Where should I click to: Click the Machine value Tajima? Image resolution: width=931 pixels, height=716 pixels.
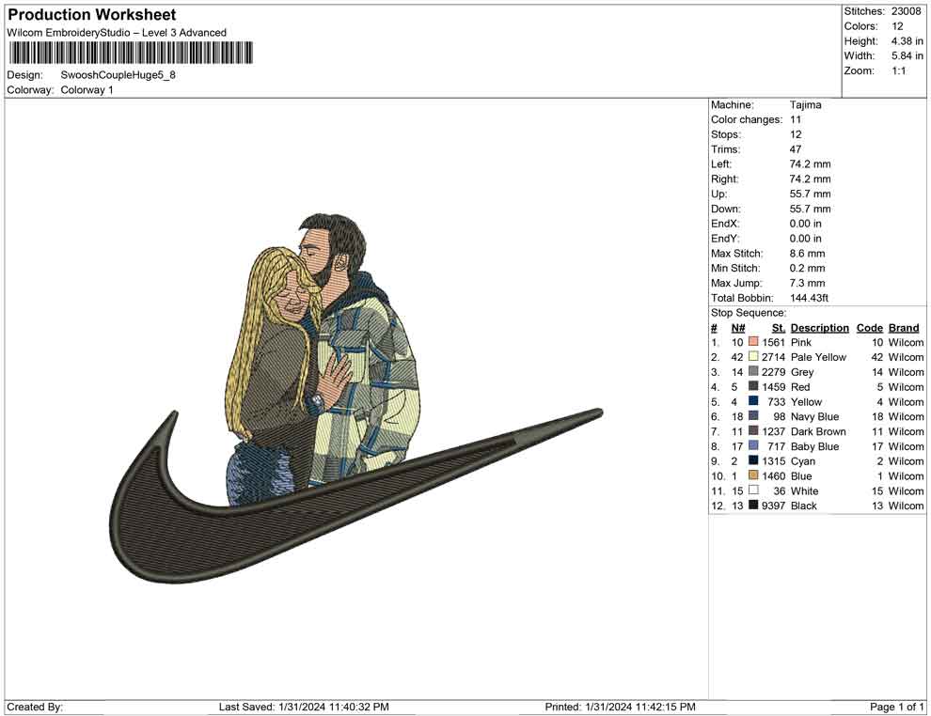point(806,105)
